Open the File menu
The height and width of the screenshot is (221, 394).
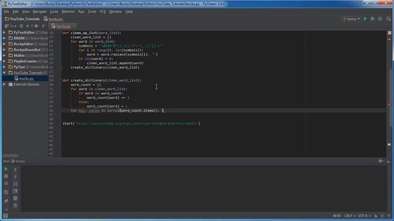[x=6, y=12]
